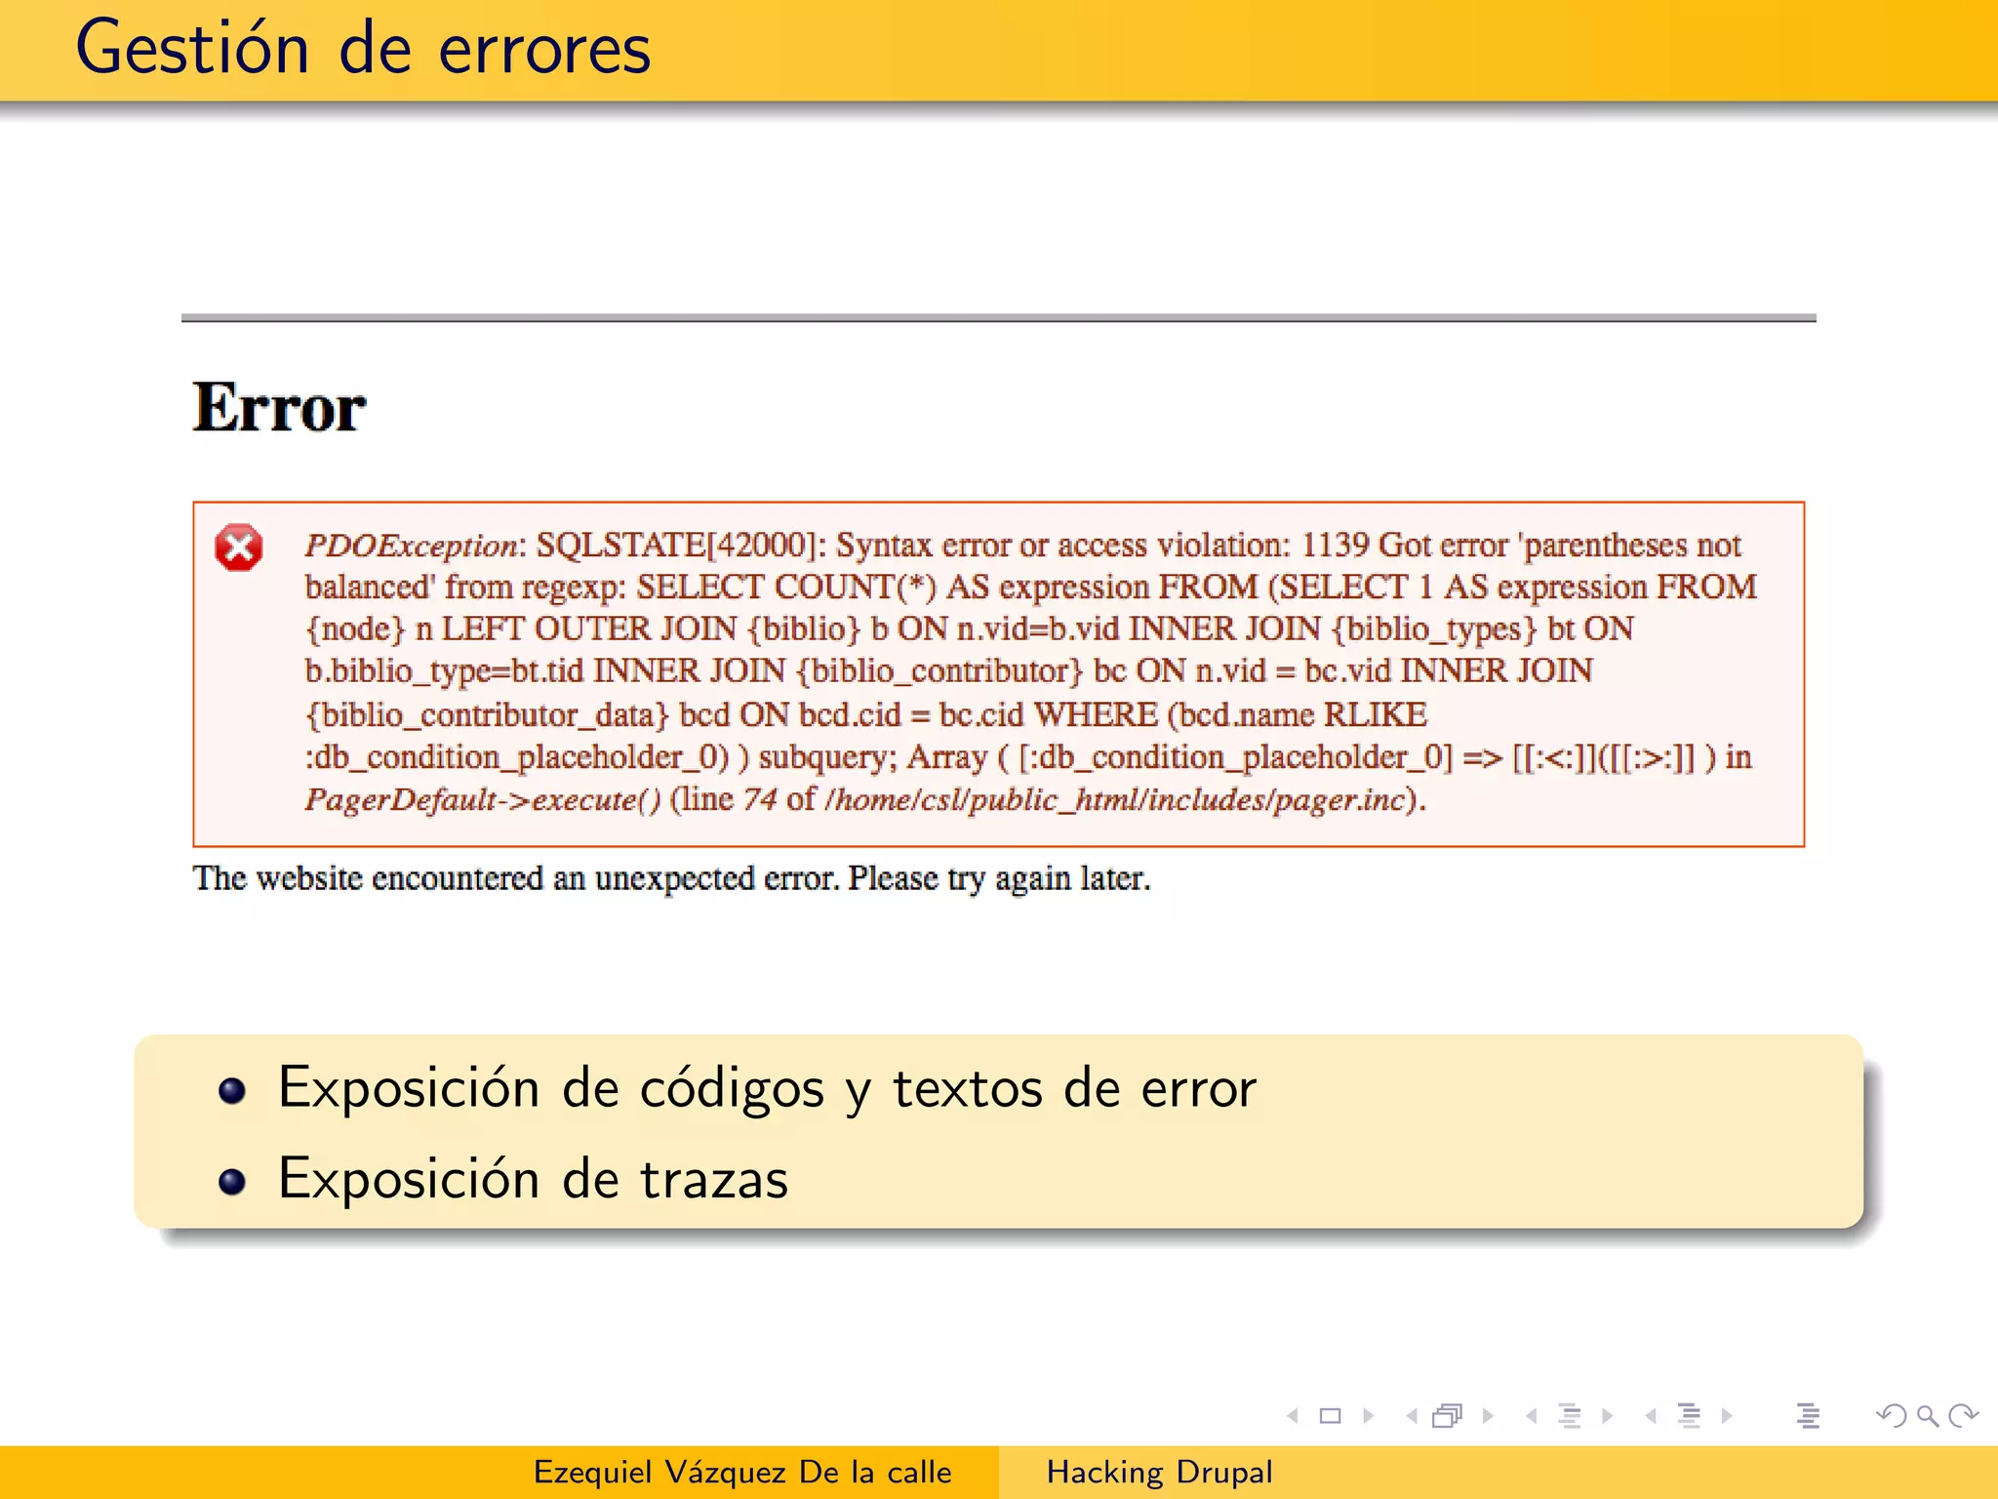Click bullet 'Exposición de trazas'
This screenshot has width=1998, height=1499.
(x=533, y=1179)
